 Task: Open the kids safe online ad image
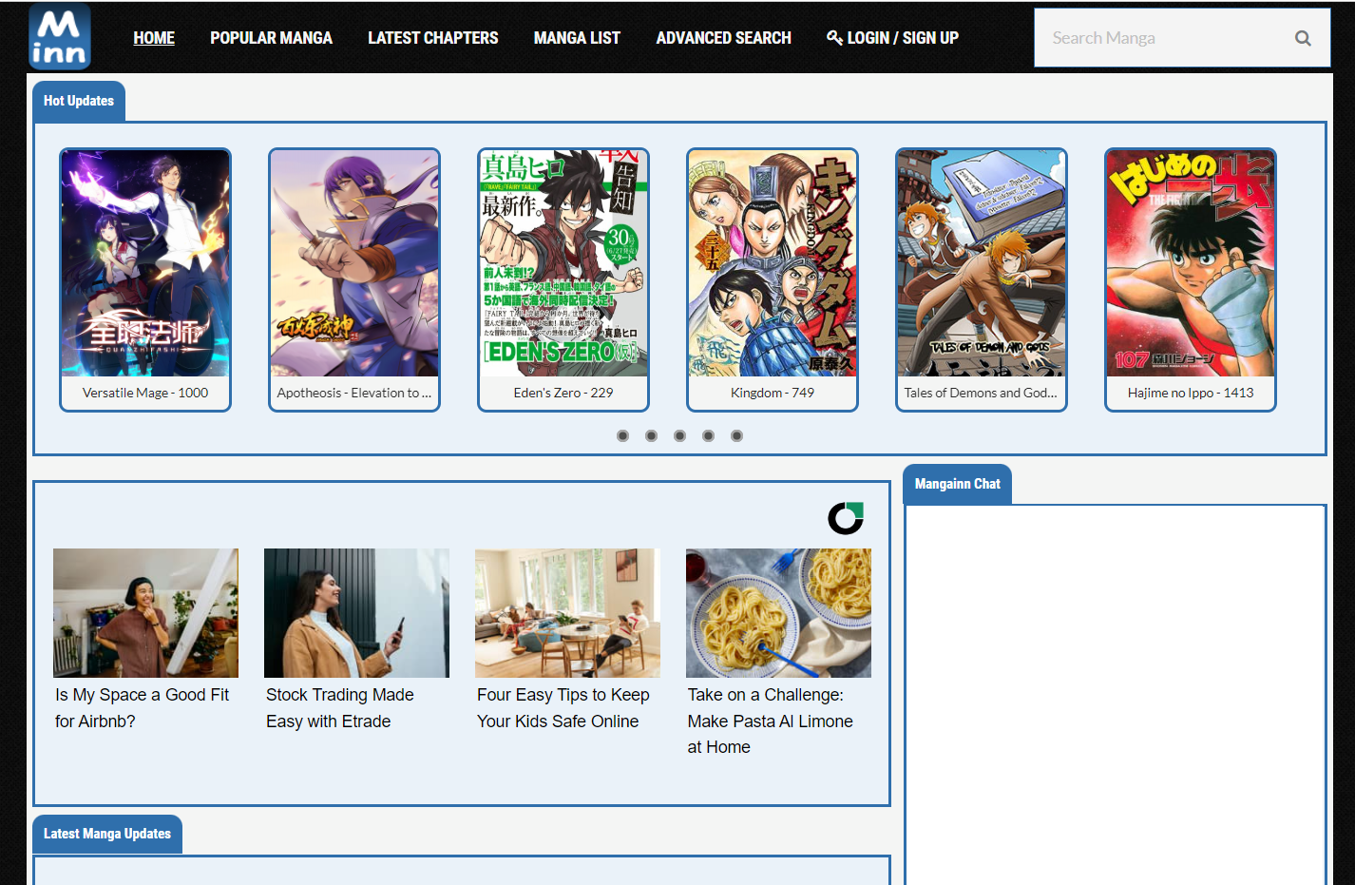567,613
